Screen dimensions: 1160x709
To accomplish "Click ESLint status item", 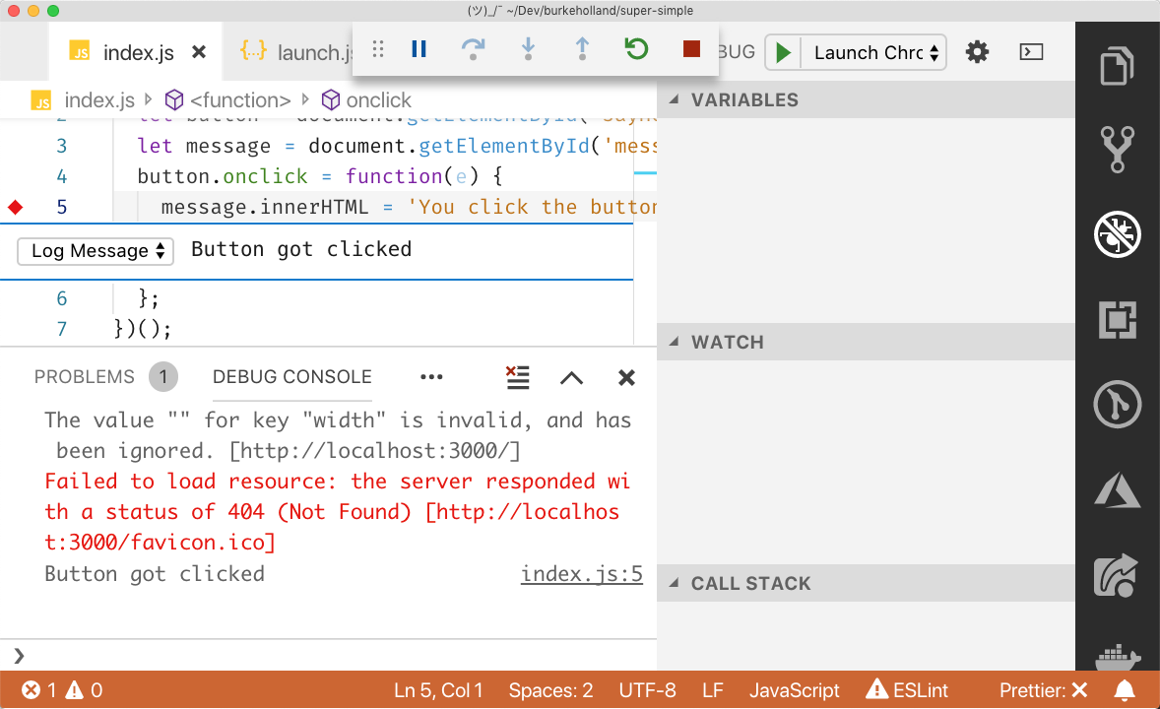I will tap(907, 690).
